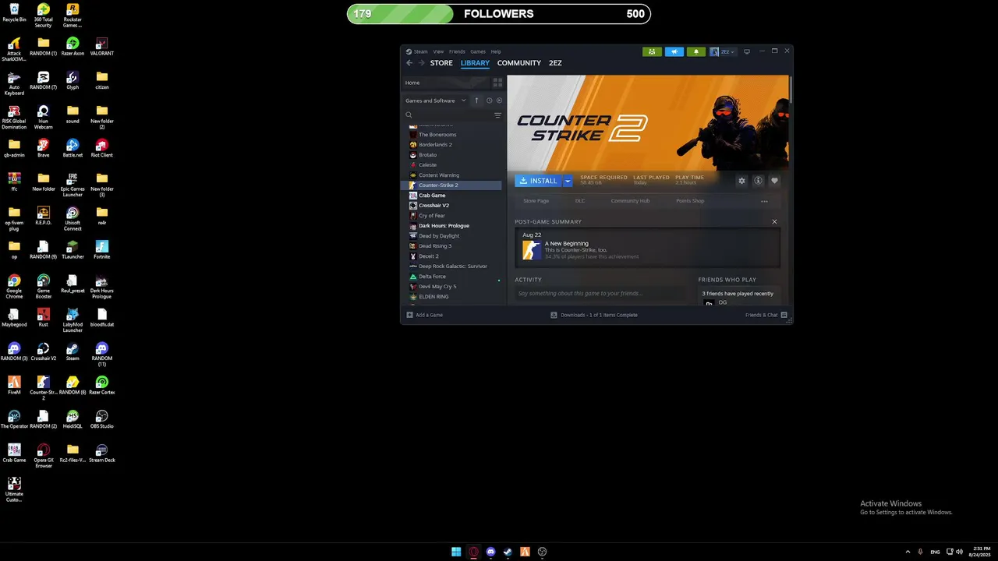The height and width of the screenshot is (561, 998).
Task: Select the Google Chrome desktop shortcut
Action: 14,287
